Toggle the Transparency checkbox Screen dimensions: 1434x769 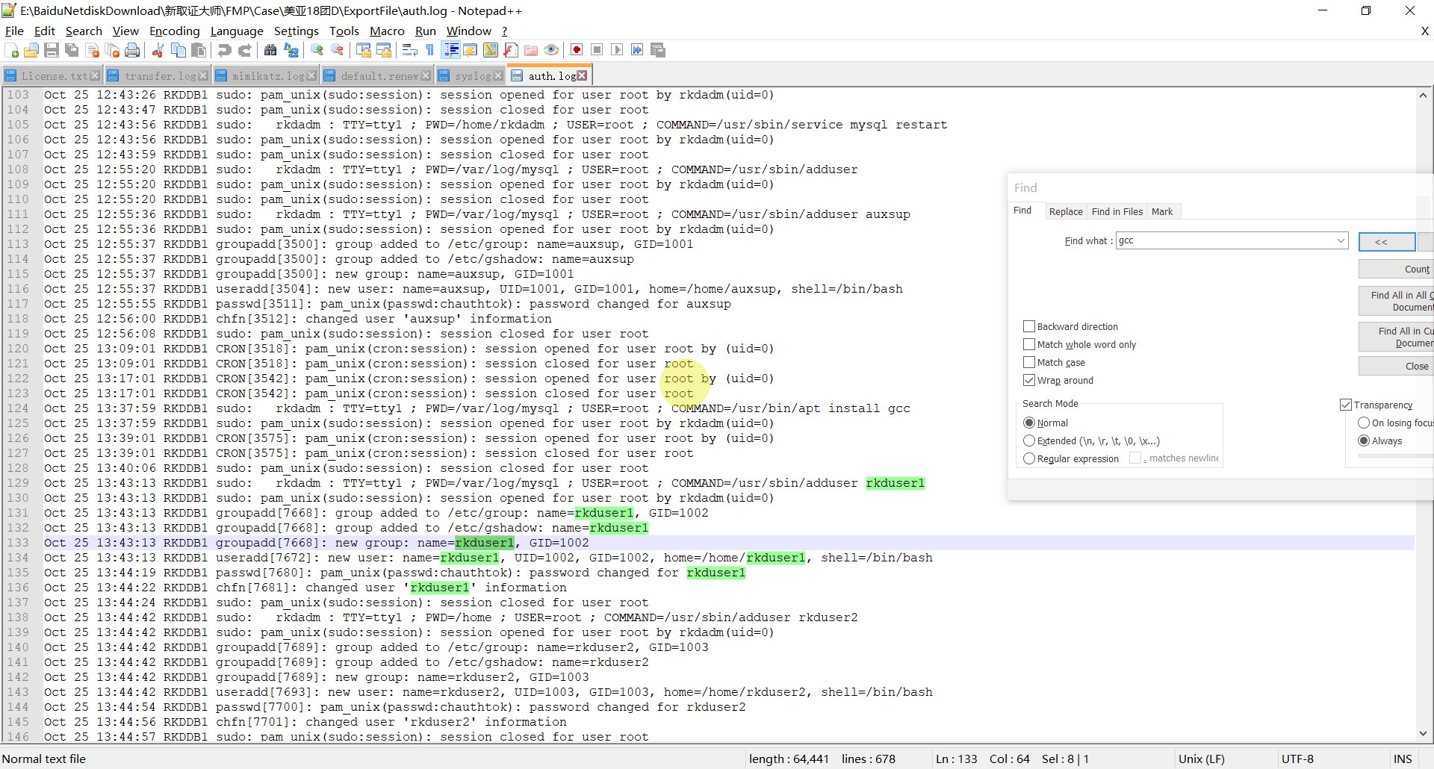point(1346,405)
